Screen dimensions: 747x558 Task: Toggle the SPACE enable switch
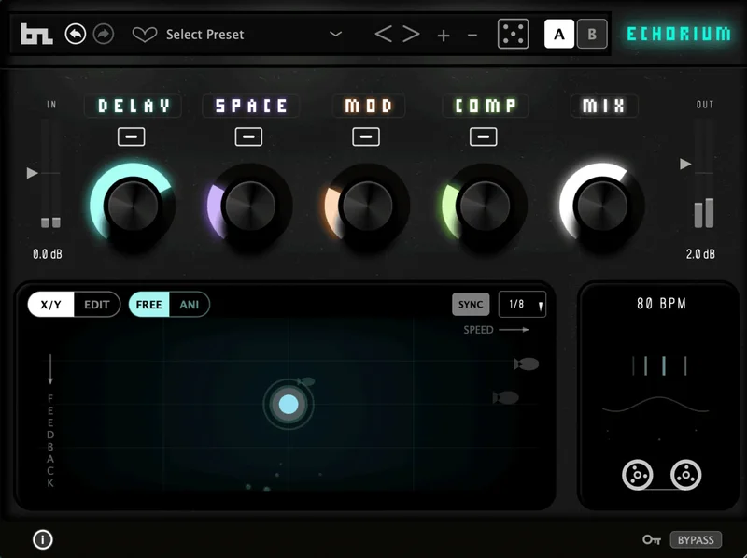coord(248,136)
